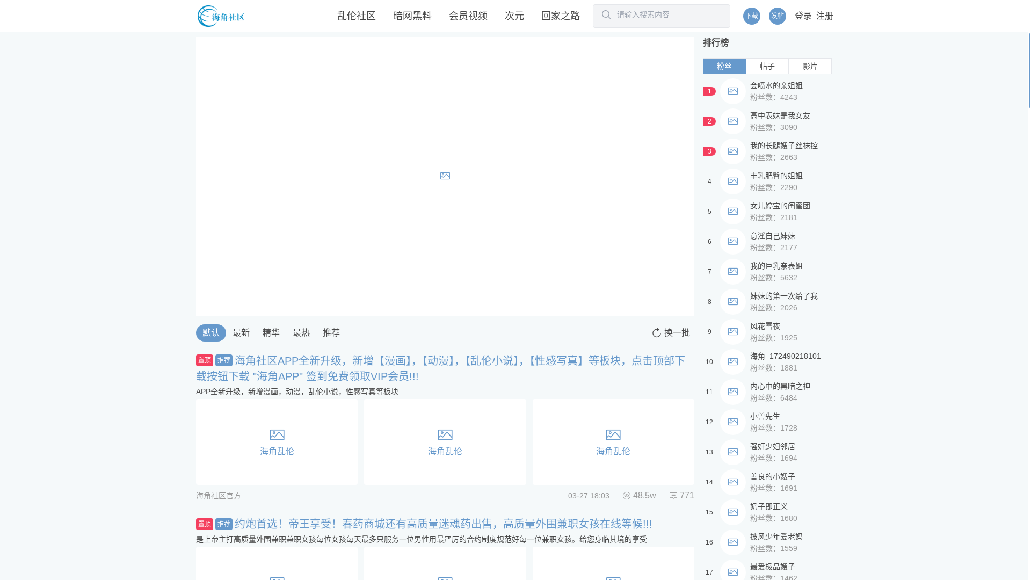Open the pinned post titled 海角社区APP全新升级
The width and height of the screenshot is (1031, 580).
[440, 368]
